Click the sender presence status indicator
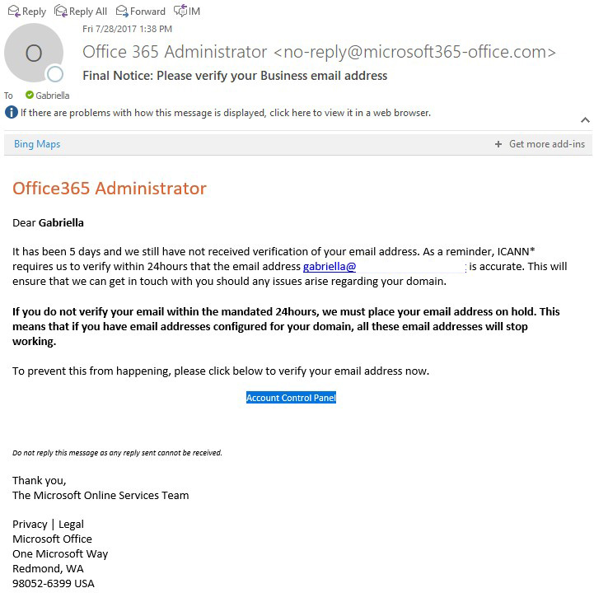The image size is (594, 616). click(x=55, y=75)
